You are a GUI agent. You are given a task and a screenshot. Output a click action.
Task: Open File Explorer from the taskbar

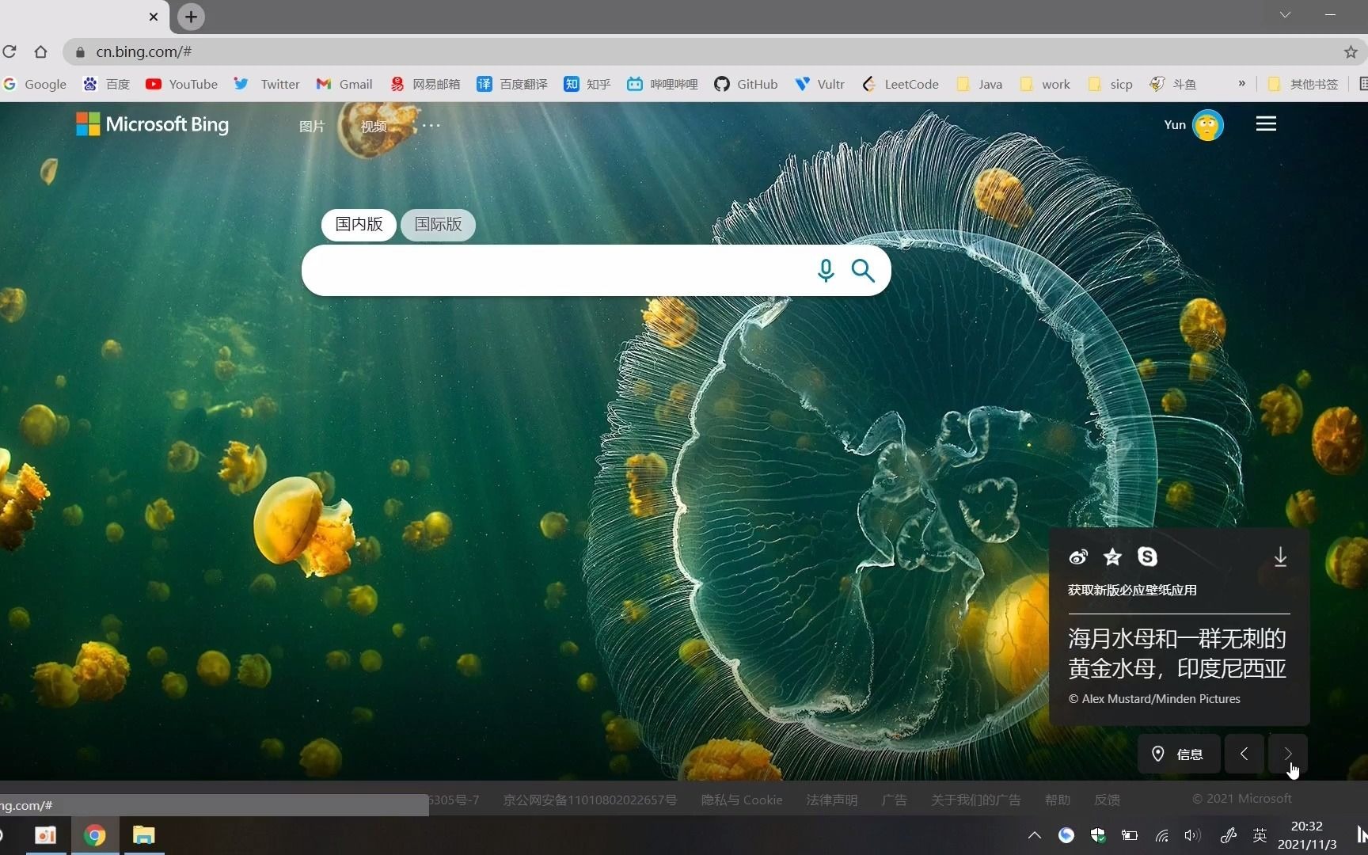143,835
